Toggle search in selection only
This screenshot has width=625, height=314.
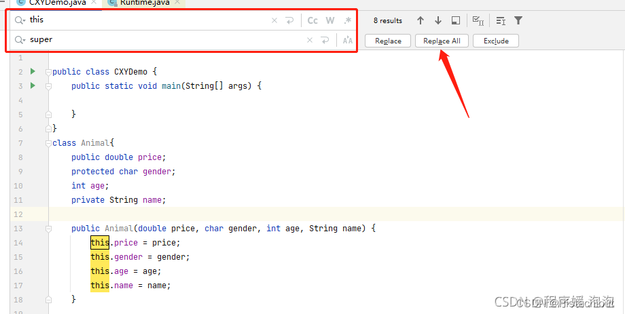[x=501, y=21]
